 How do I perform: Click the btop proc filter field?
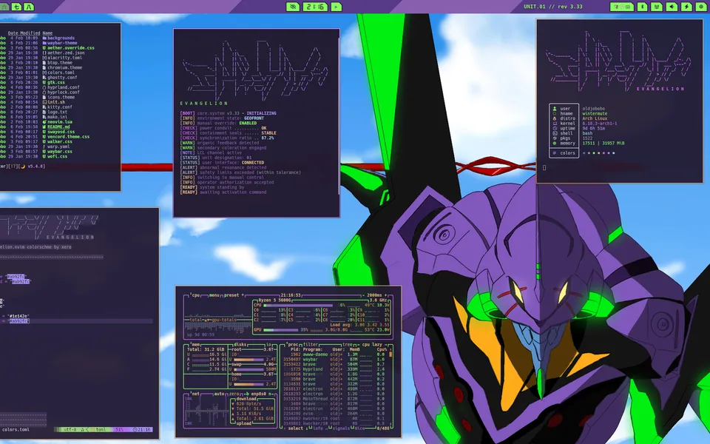311,344
